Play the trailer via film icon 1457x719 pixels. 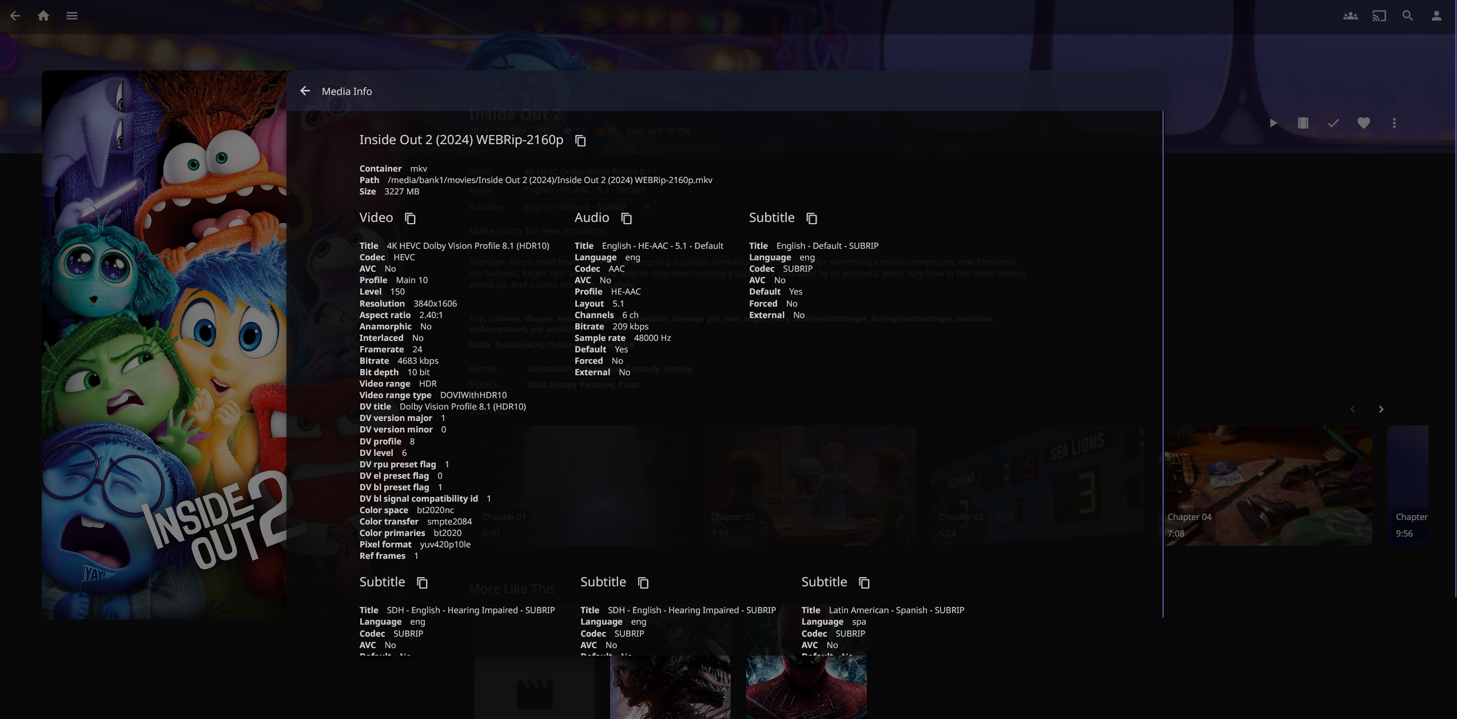[1303, 123]
